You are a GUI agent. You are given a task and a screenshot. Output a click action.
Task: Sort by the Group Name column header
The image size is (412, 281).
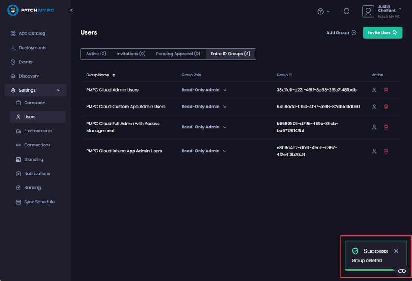coord(98,75)
